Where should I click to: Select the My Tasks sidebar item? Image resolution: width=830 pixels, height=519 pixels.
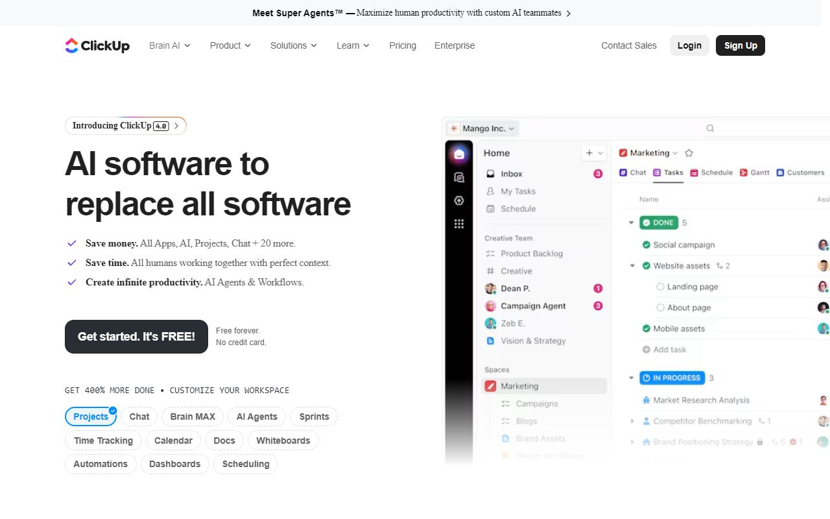pyautogui.click(x=518, y=191)
